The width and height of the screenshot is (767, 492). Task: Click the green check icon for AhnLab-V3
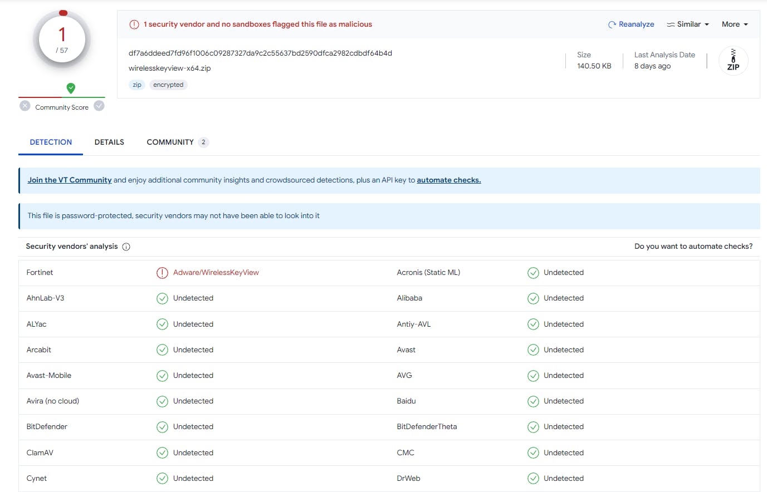162,298
